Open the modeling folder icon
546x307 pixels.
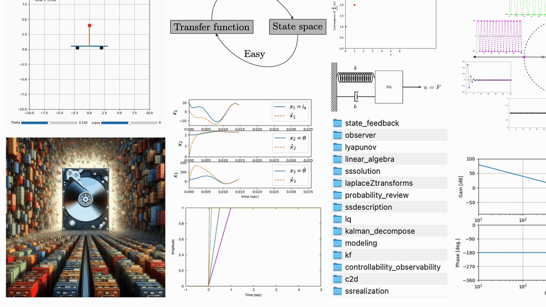[x=337, y=243]
